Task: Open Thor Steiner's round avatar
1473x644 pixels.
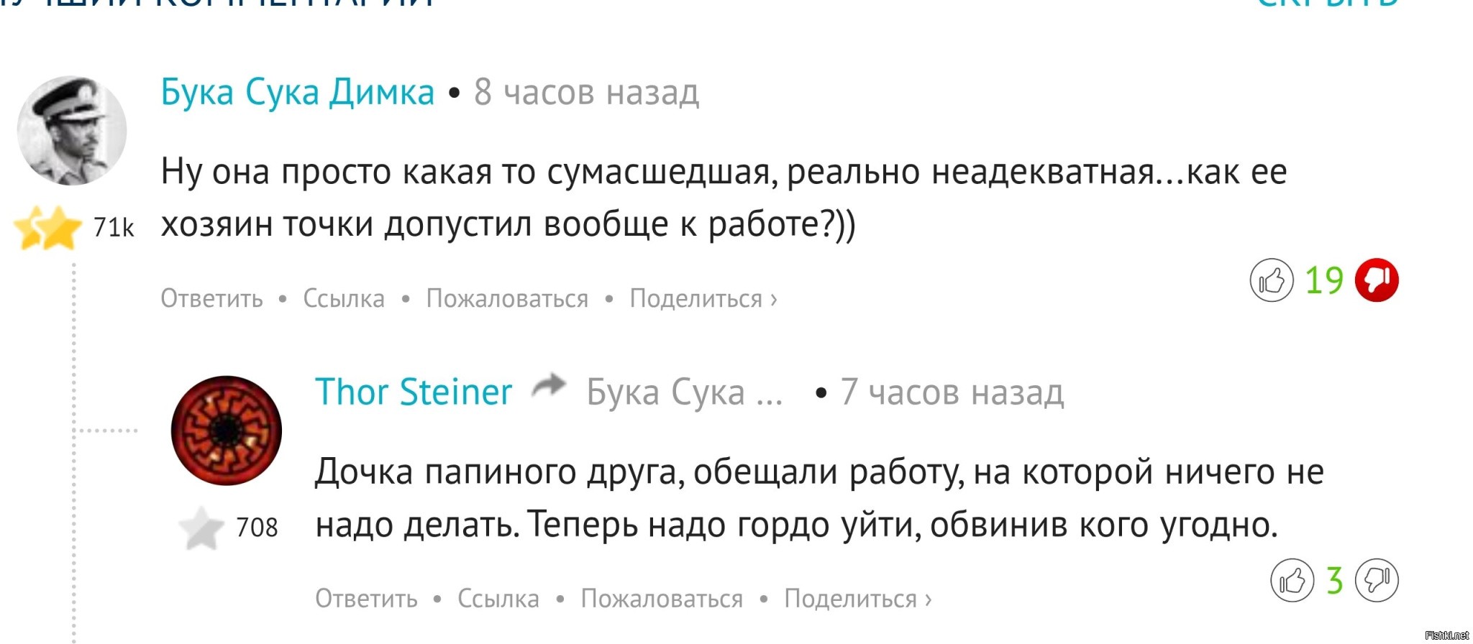Action: (226, 431)
